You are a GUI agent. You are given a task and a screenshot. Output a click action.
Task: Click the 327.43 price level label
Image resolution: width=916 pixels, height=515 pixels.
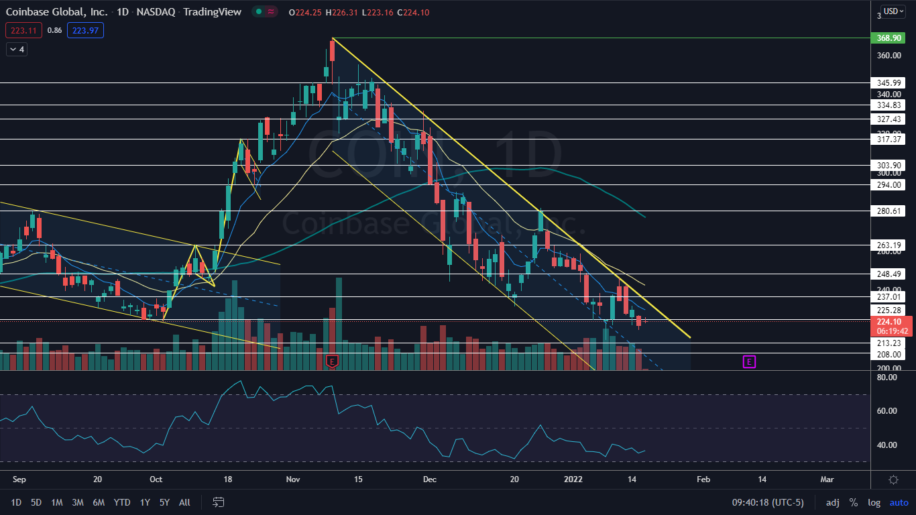click(889, 119)
